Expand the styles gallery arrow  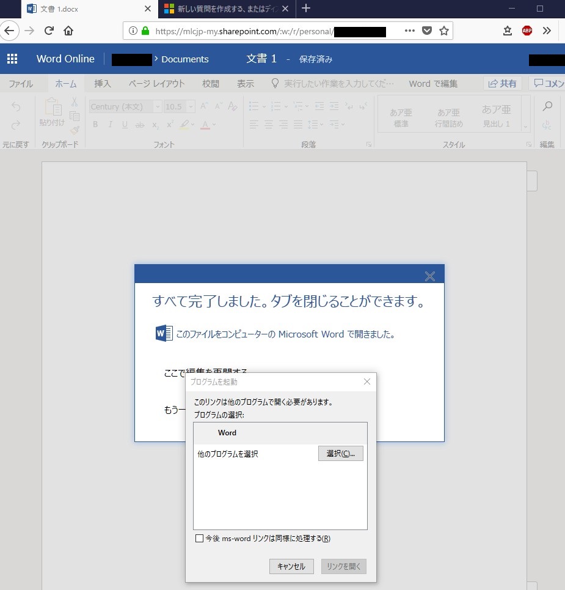(525, 127)
